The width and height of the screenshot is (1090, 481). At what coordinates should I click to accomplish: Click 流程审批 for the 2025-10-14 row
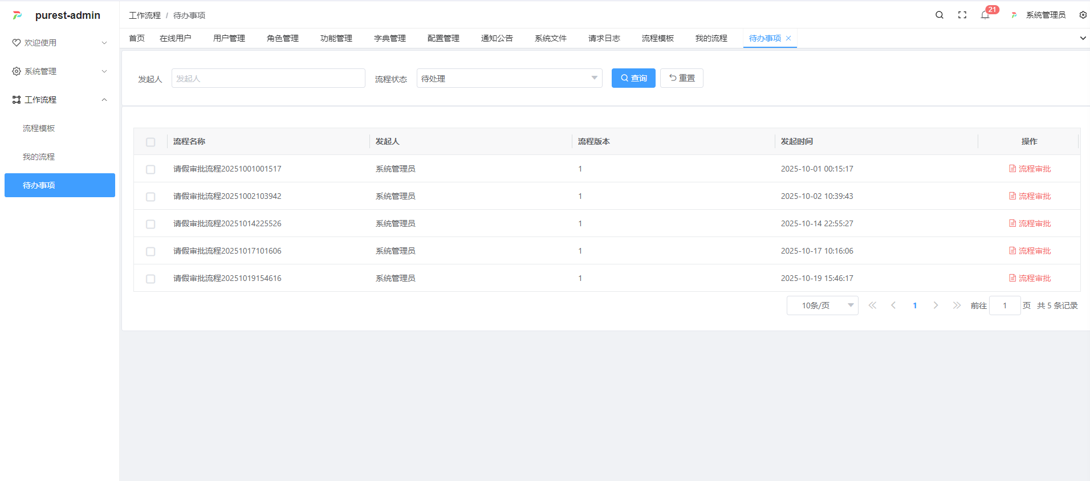coord(1030,223)
